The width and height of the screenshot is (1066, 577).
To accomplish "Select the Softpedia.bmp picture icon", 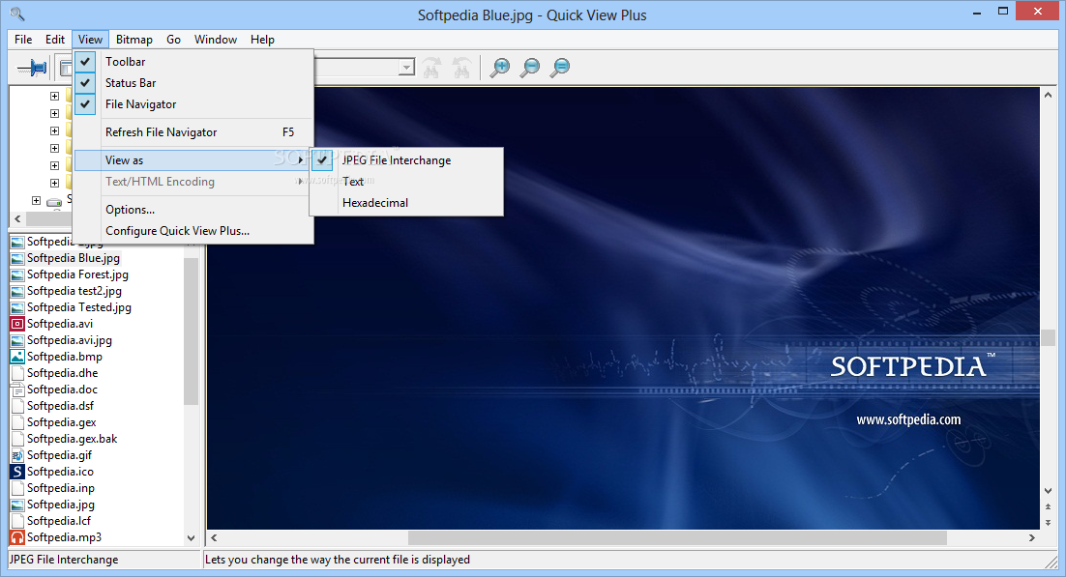I will coord(17,356).
